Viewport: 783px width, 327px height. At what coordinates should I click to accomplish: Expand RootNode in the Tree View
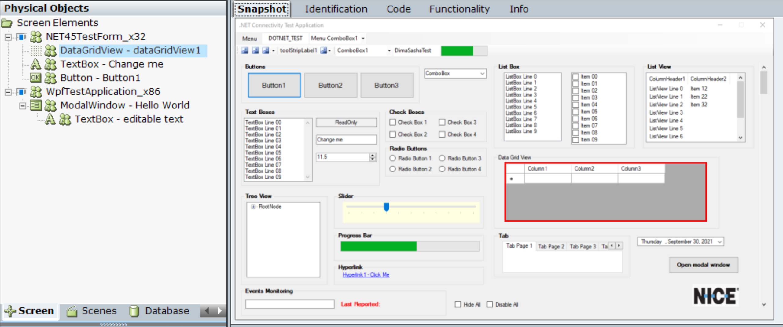pos(253,207)
